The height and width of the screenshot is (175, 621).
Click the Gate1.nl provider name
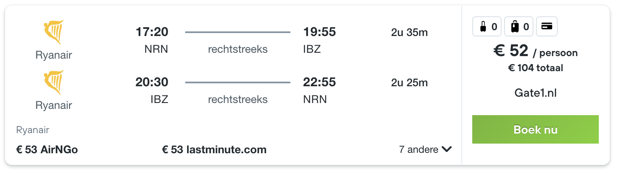point(536,93)
